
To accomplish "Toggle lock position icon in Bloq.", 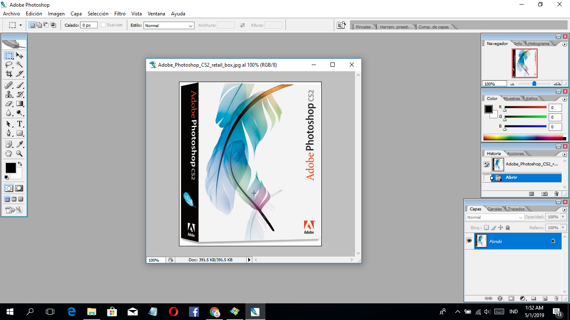I will point(501,227).
